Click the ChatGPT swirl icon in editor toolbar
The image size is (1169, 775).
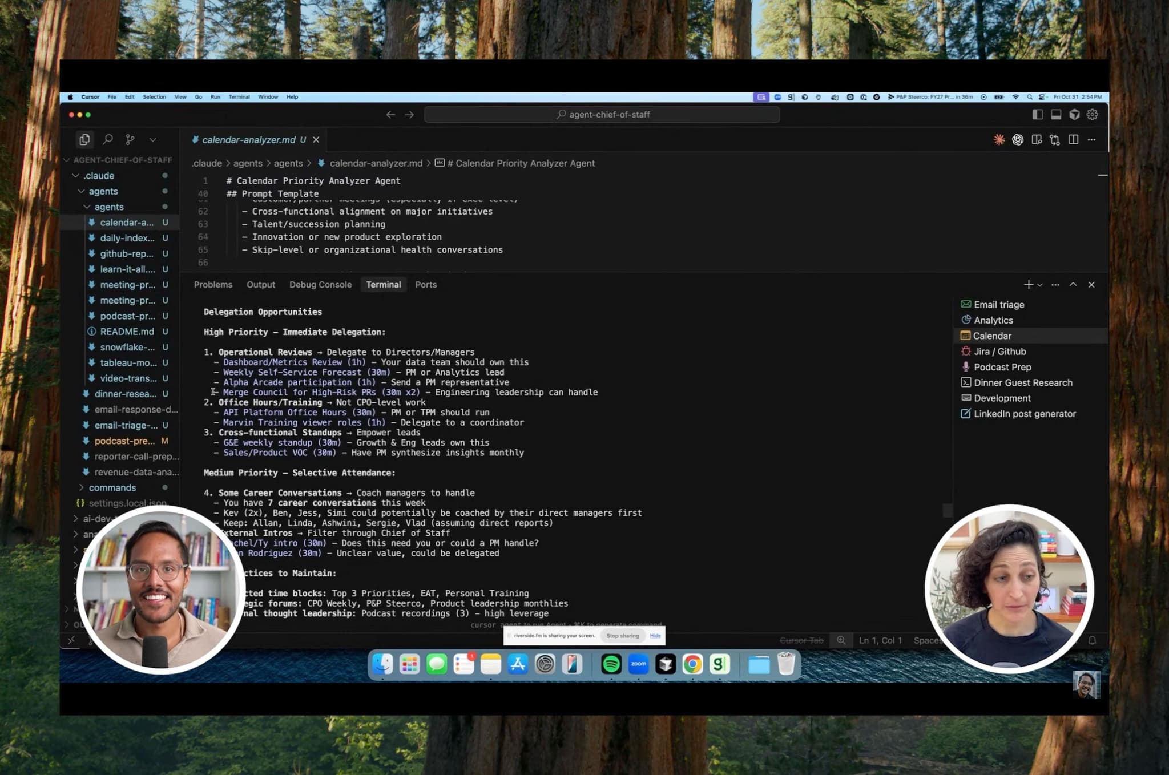coord(1018,140)
